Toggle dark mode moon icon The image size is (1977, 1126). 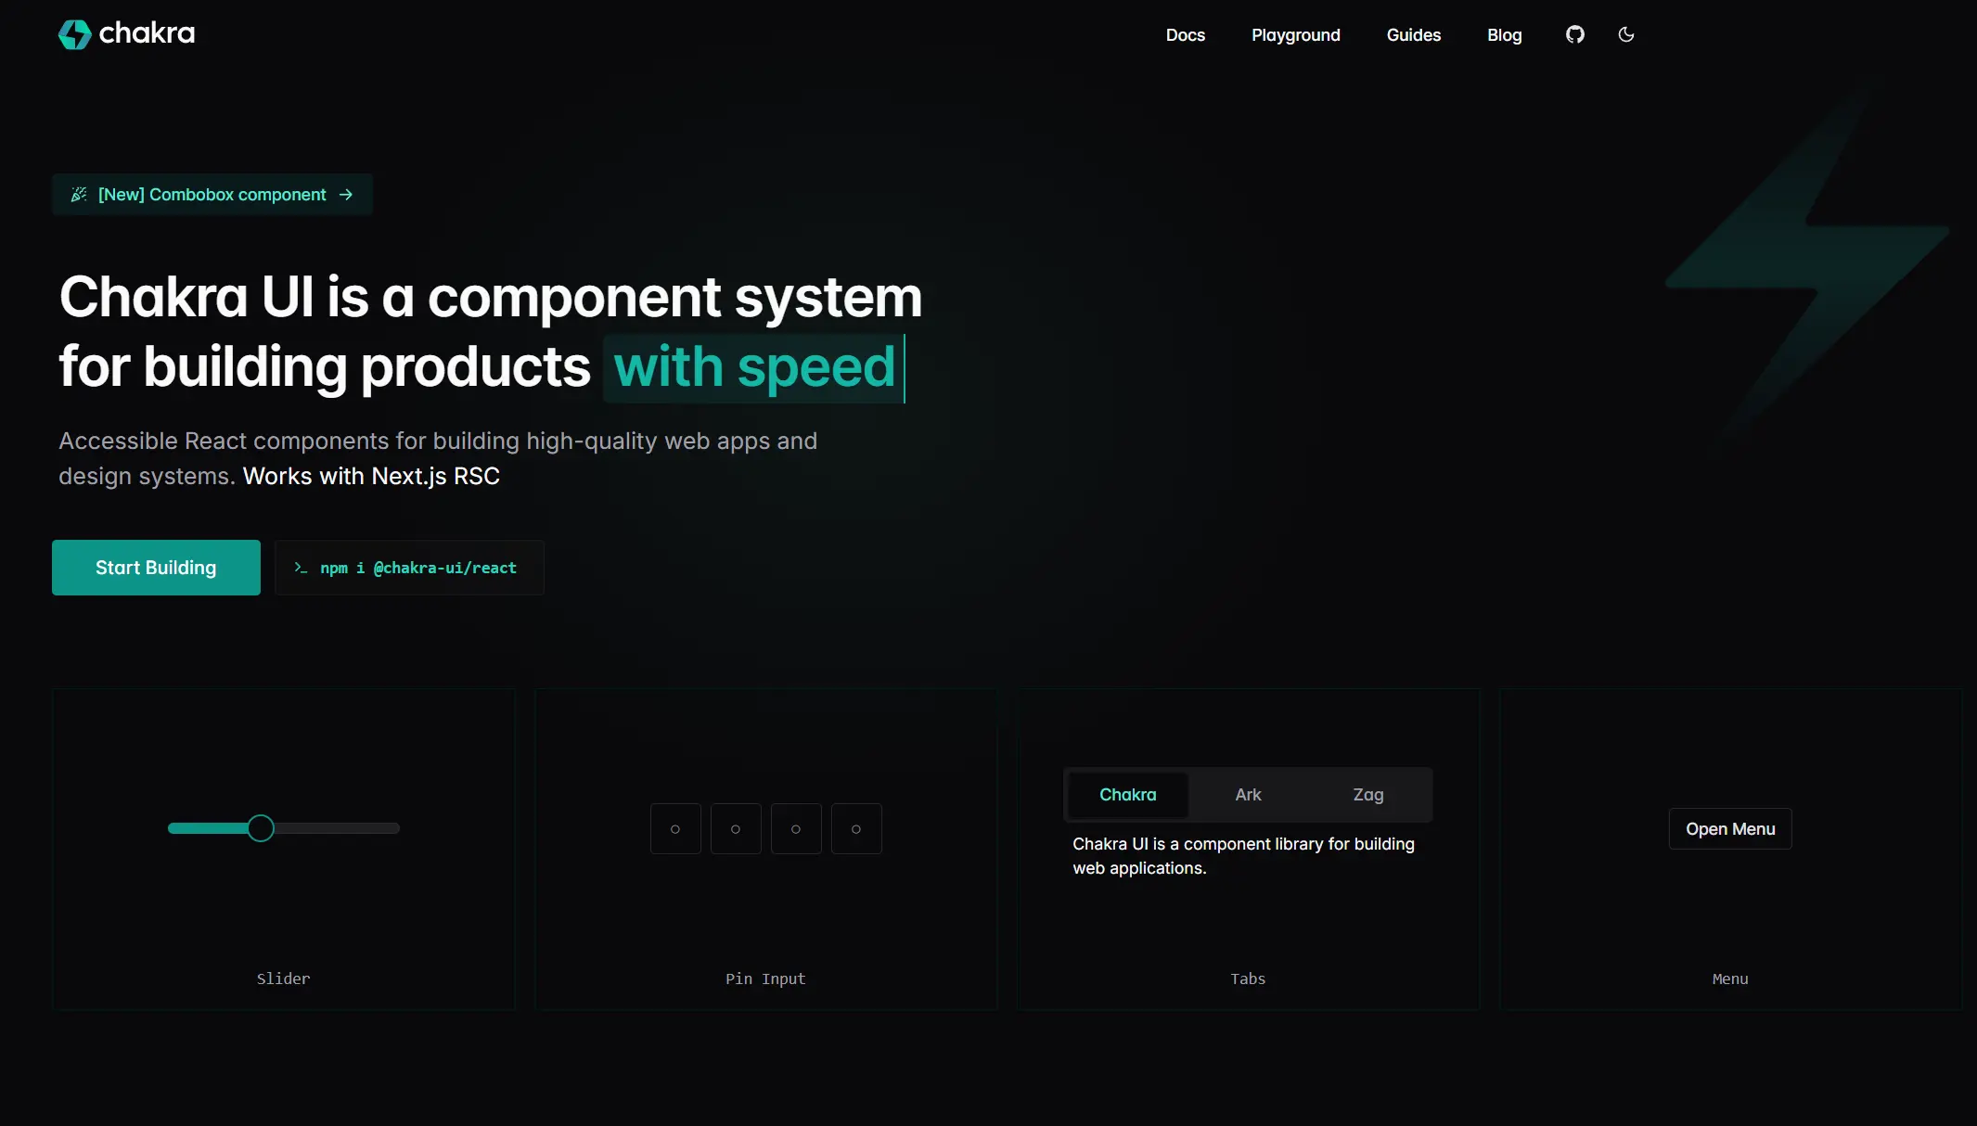(x=1625, y=34)
